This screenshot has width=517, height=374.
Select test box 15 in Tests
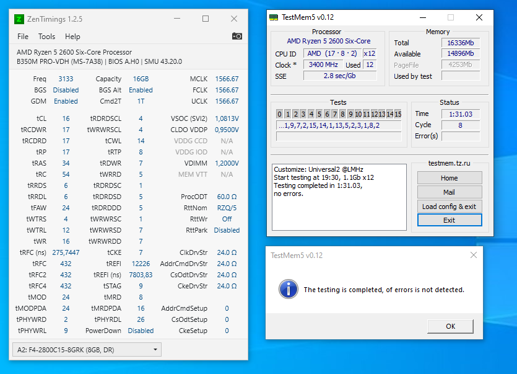(x=398, y=114)
